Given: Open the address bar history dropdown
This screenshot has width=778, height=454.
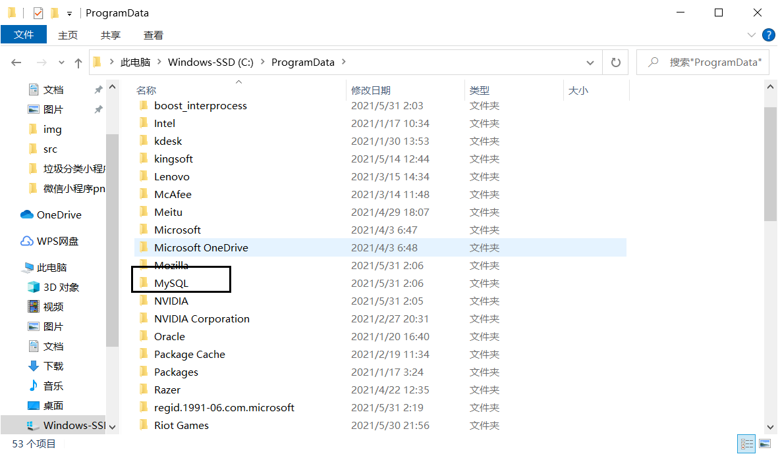Looking at the screenshot, I should [590, 63].
